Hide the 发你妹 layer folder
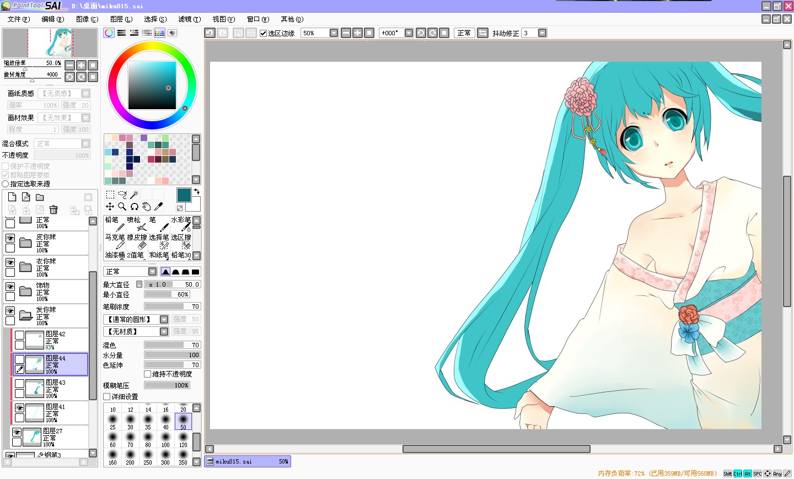 point(10,311)
